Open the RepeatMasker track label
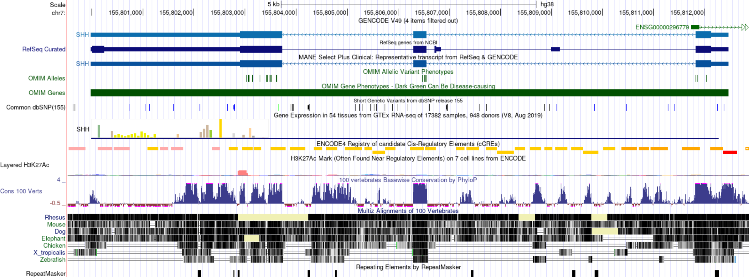The height and width of the screenshot is (277, 749). pos(46,274)
